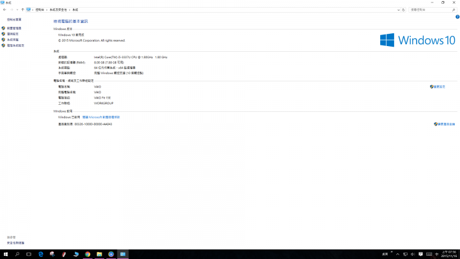460x259 pixels.
Task: Go up one level with Up arrow
Action: pyautogui.click(x=22, y=10)
